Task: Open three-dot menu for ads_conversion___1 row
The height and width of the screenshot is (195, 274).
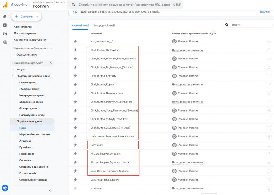Action: point(269,41)
